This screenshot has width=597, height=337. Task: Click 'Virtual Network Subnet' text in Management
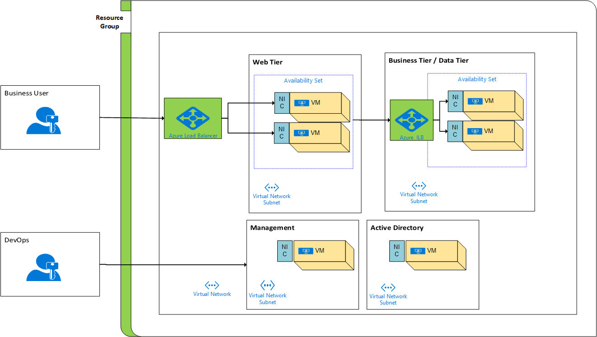pyautogui.click(x=267, y=299)
